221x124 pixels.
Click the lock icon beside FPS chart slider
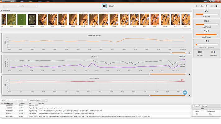(190, 53)
